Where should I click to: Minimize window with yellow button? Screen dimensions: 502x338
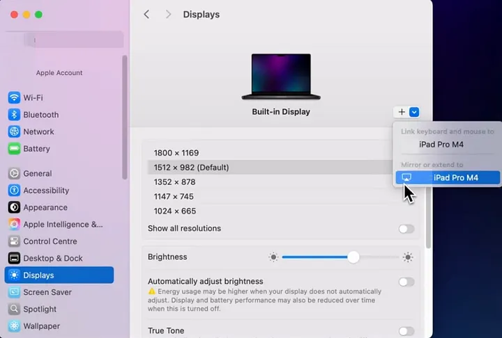[x=26, y=15]
